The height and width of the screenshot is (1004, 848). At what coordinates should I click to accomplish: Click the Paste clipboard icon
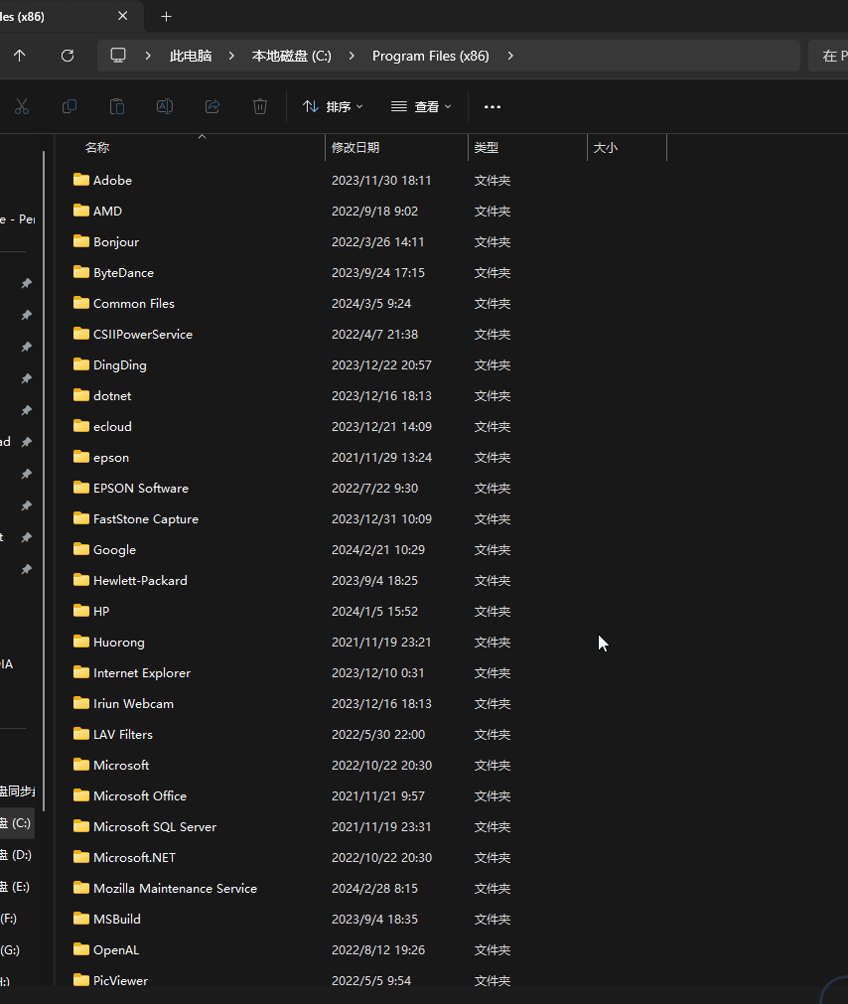click(x=117, y=106)
